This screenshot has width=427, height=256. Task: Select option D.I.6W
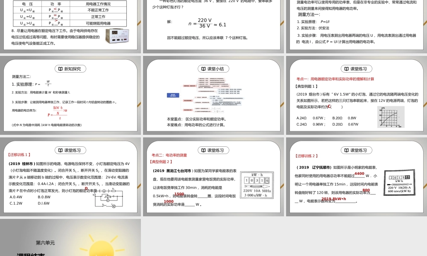click(44, 203)
